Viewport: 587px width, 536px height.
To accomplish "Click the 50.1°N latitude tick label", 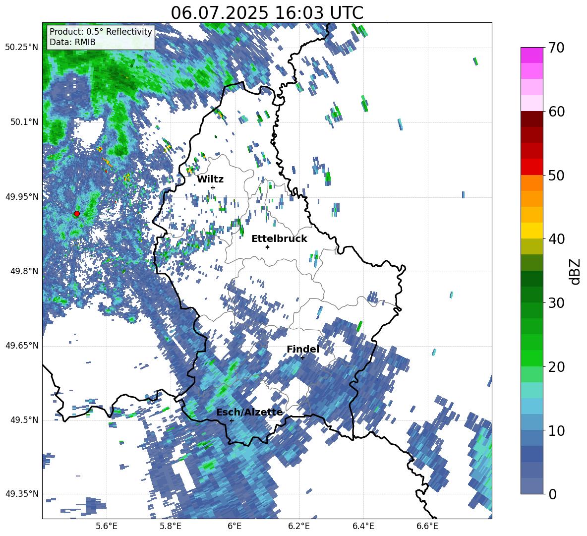I will point(25,122).
